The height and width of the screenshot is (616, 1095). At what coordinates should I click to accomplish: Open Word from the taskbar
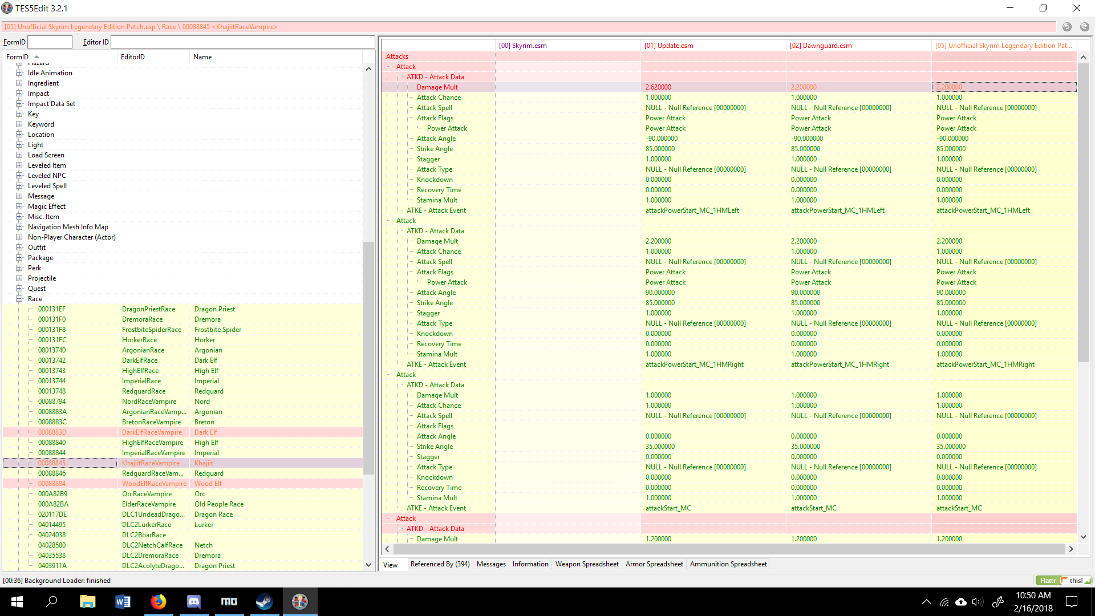pyautogui.click(x=123, y=602)
